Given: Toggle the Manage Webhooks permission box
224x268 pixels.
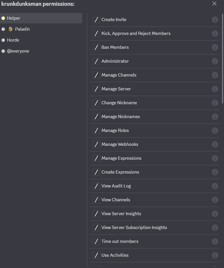Looking at the screenshot, I should point(96,144).
